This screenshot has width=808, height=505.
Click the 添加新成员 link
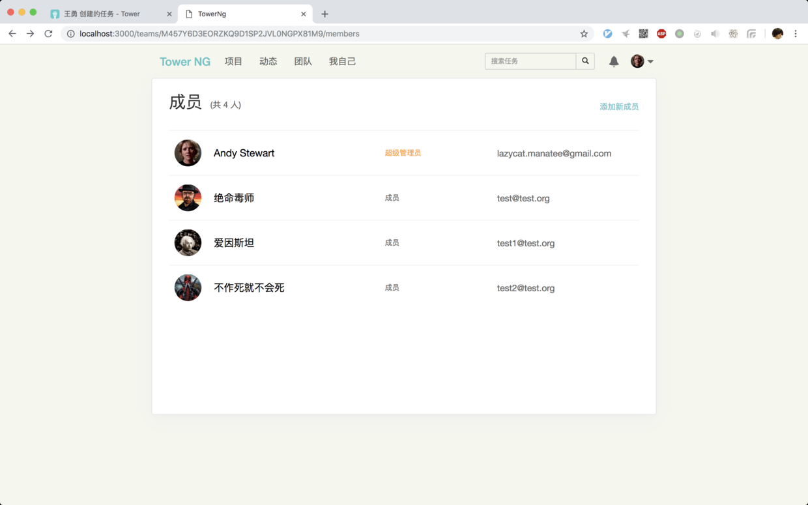click(618, 106)
